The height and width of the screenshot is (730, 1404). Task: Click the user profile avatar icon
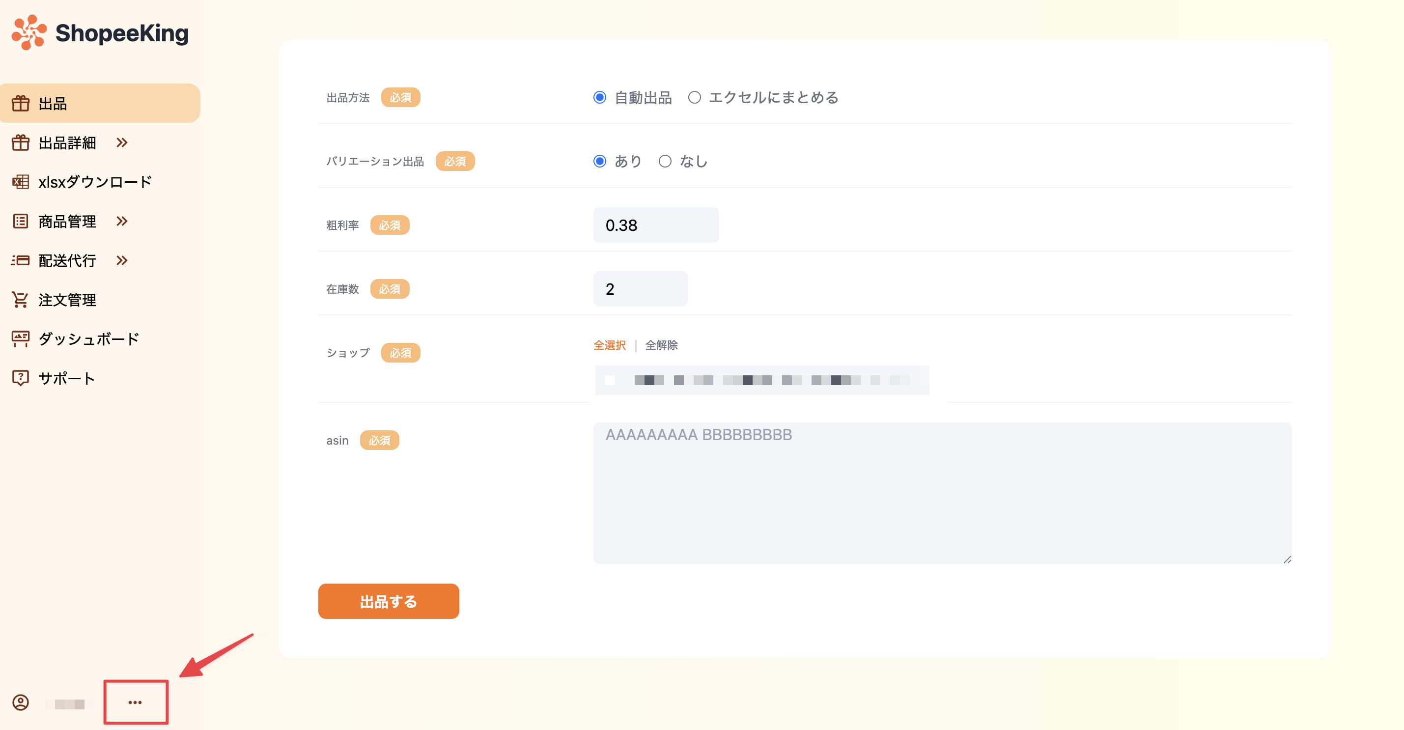pos(21,703)
